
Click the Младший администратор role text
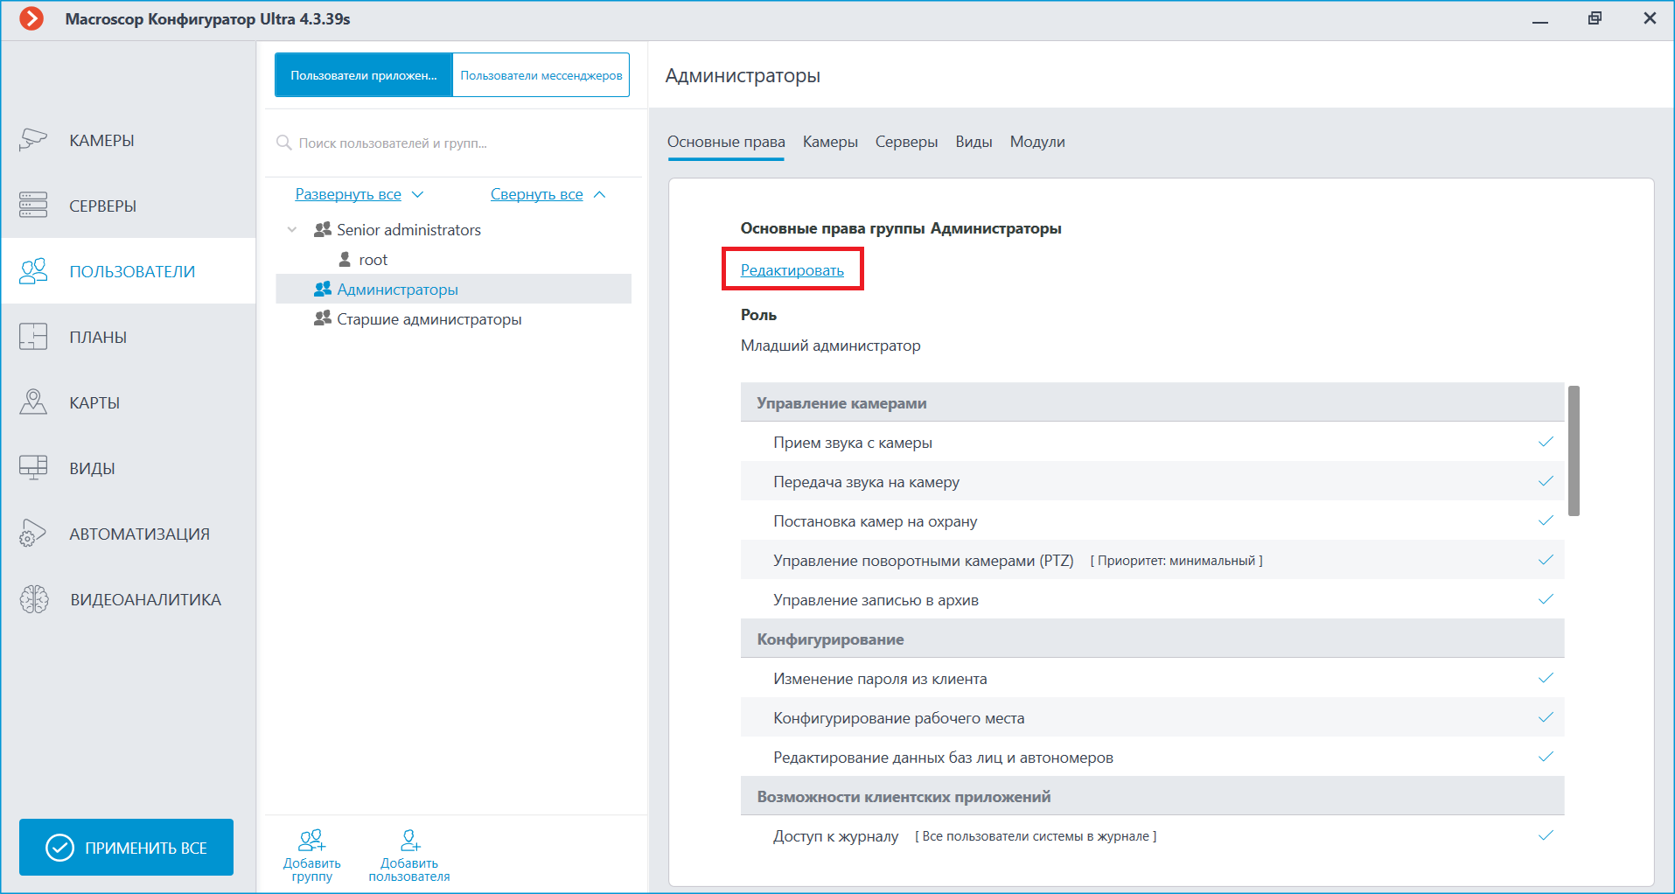coord(830,346)
